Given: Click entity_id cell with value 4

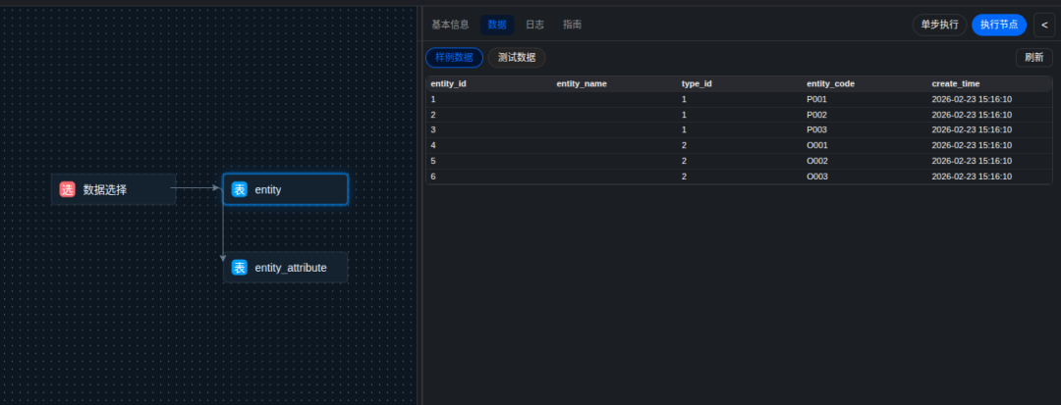Looking at the screenshot, I should pos(433,145).
